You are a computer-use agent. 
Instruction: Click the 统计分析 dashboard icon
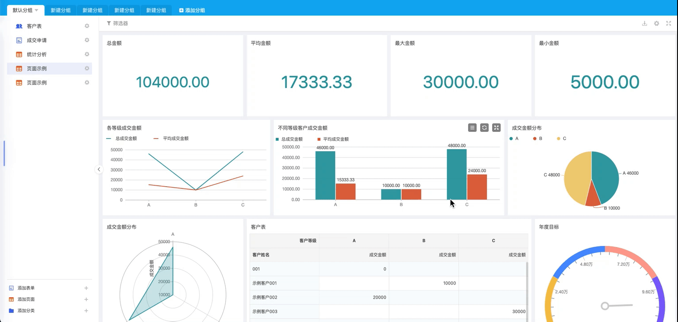pyautogui.click(x=19, y=54)
